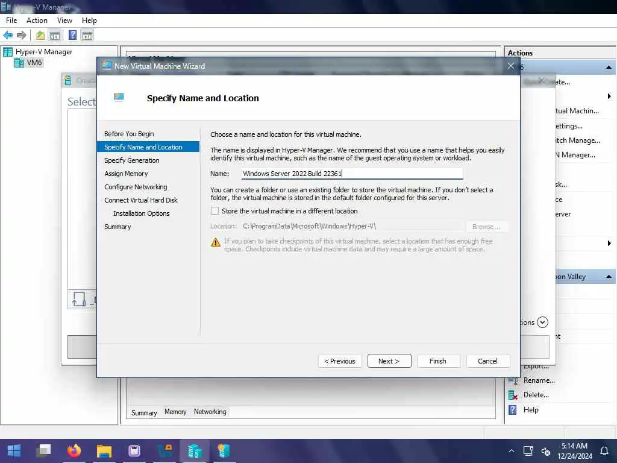Go to the wizard Summary step
The image size is (617, 463).
click(117, 227)
